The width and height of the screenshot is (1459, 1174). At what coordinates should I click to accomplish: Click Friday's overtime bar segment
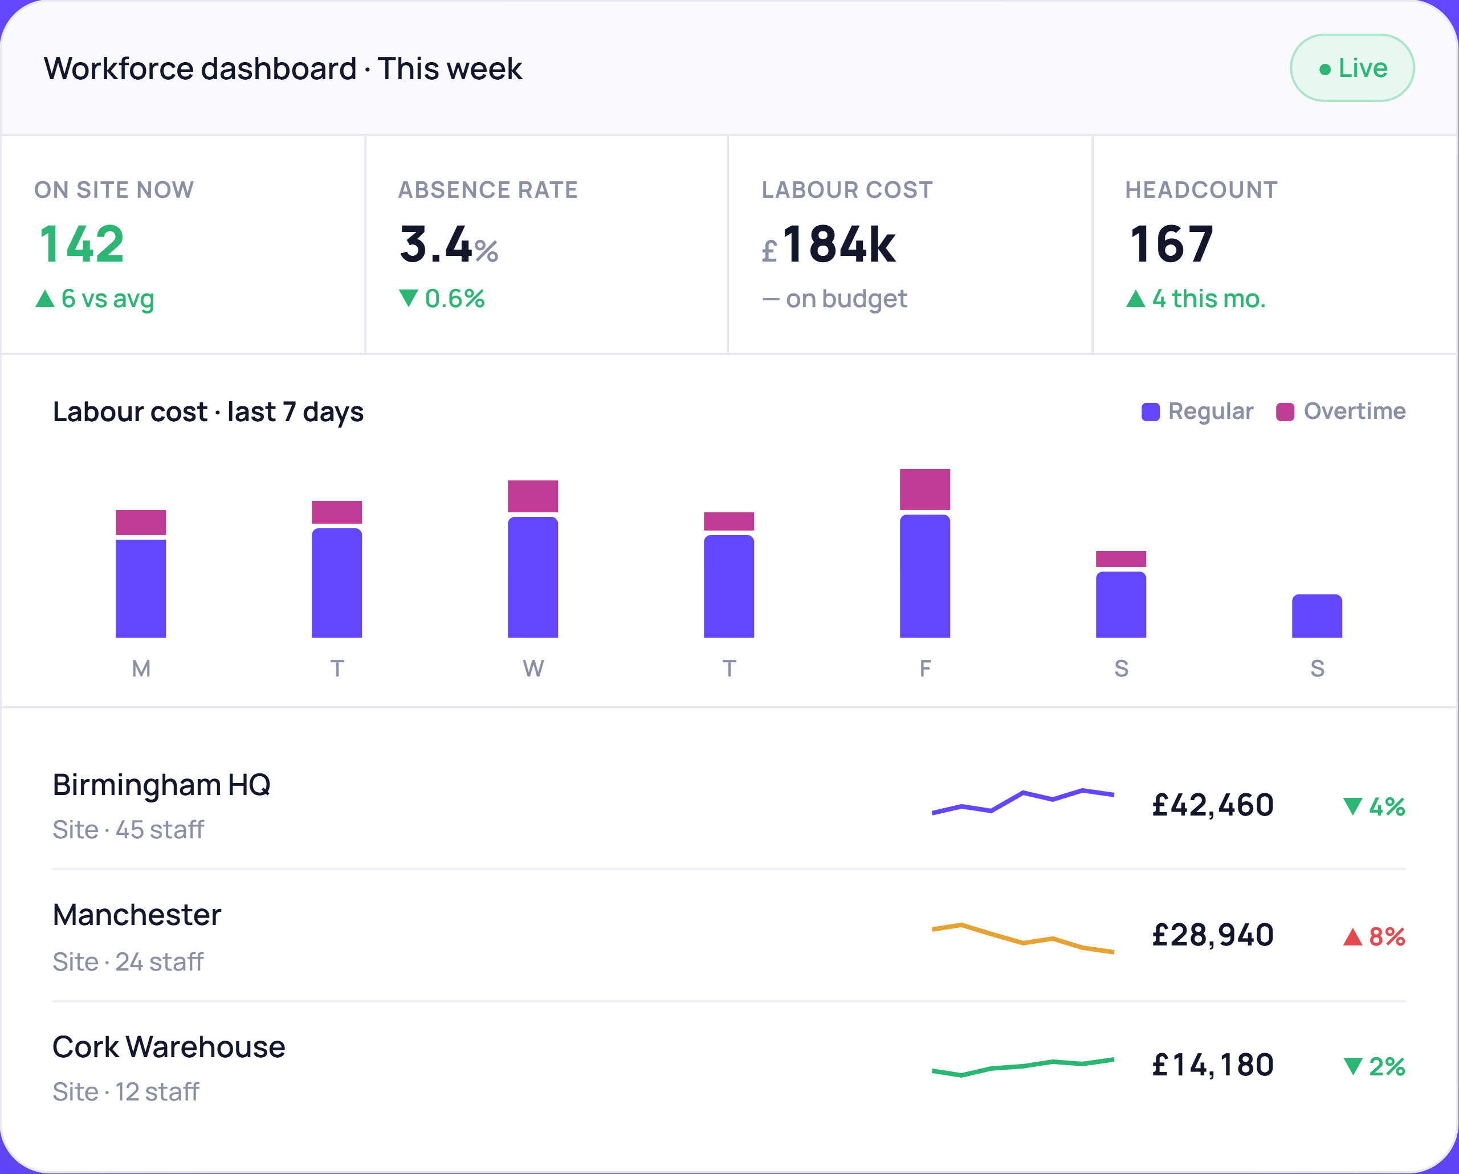[x=925, y=489]
